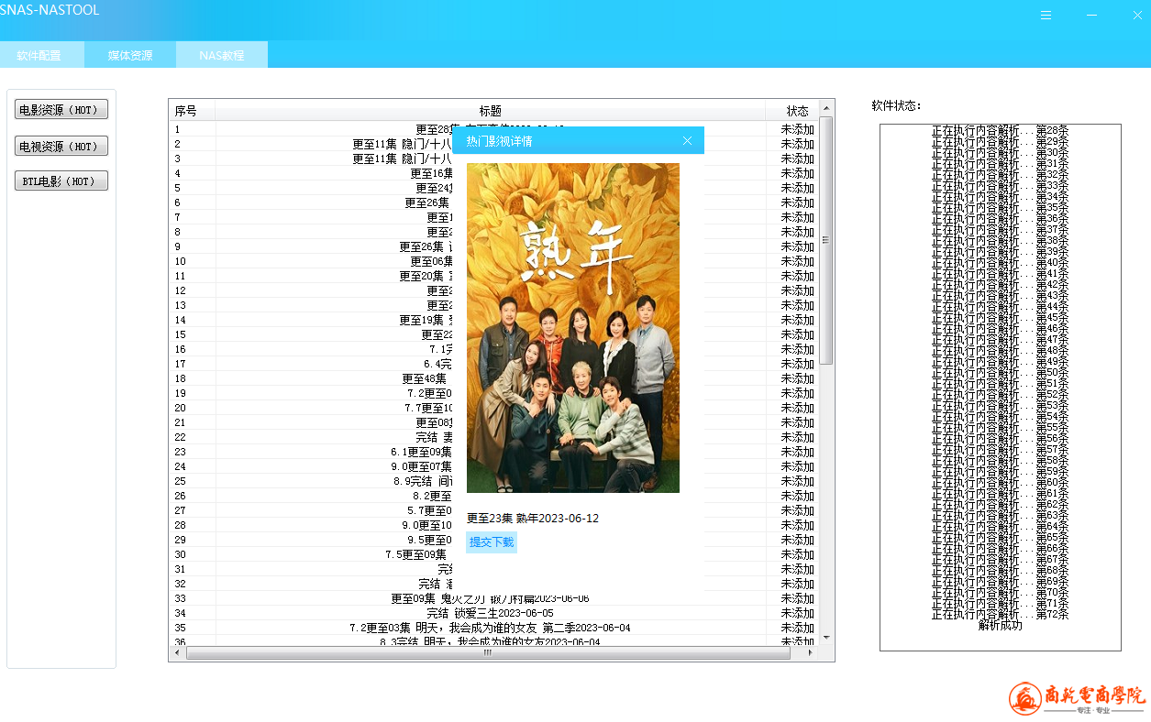Select row 25 title 8.9完结
Image resolution: width=1151 pixels, height=722 pixels.
(x=422, y=481)
